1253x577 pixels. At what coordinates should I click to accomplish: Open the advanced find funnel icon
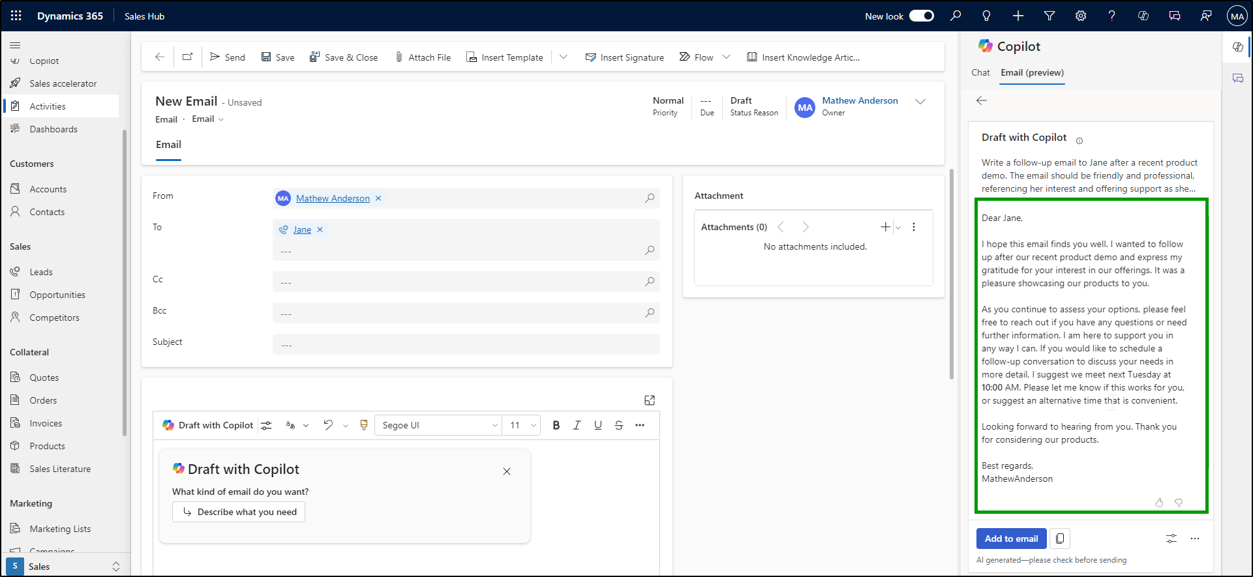point(1049,16)
